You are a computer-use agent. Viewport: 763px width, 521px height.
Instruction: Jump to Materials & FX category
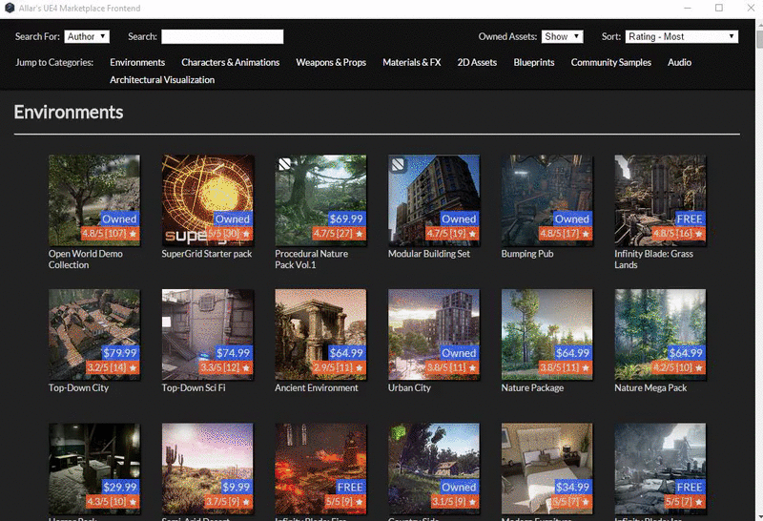tap(412, 62)
